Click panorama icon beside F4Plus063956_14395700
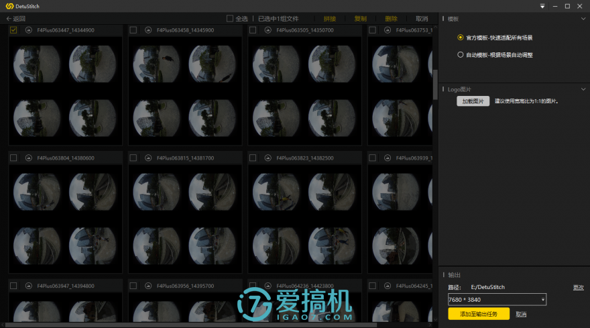This screenshot has height=328, width=590. tap(148, 286)
